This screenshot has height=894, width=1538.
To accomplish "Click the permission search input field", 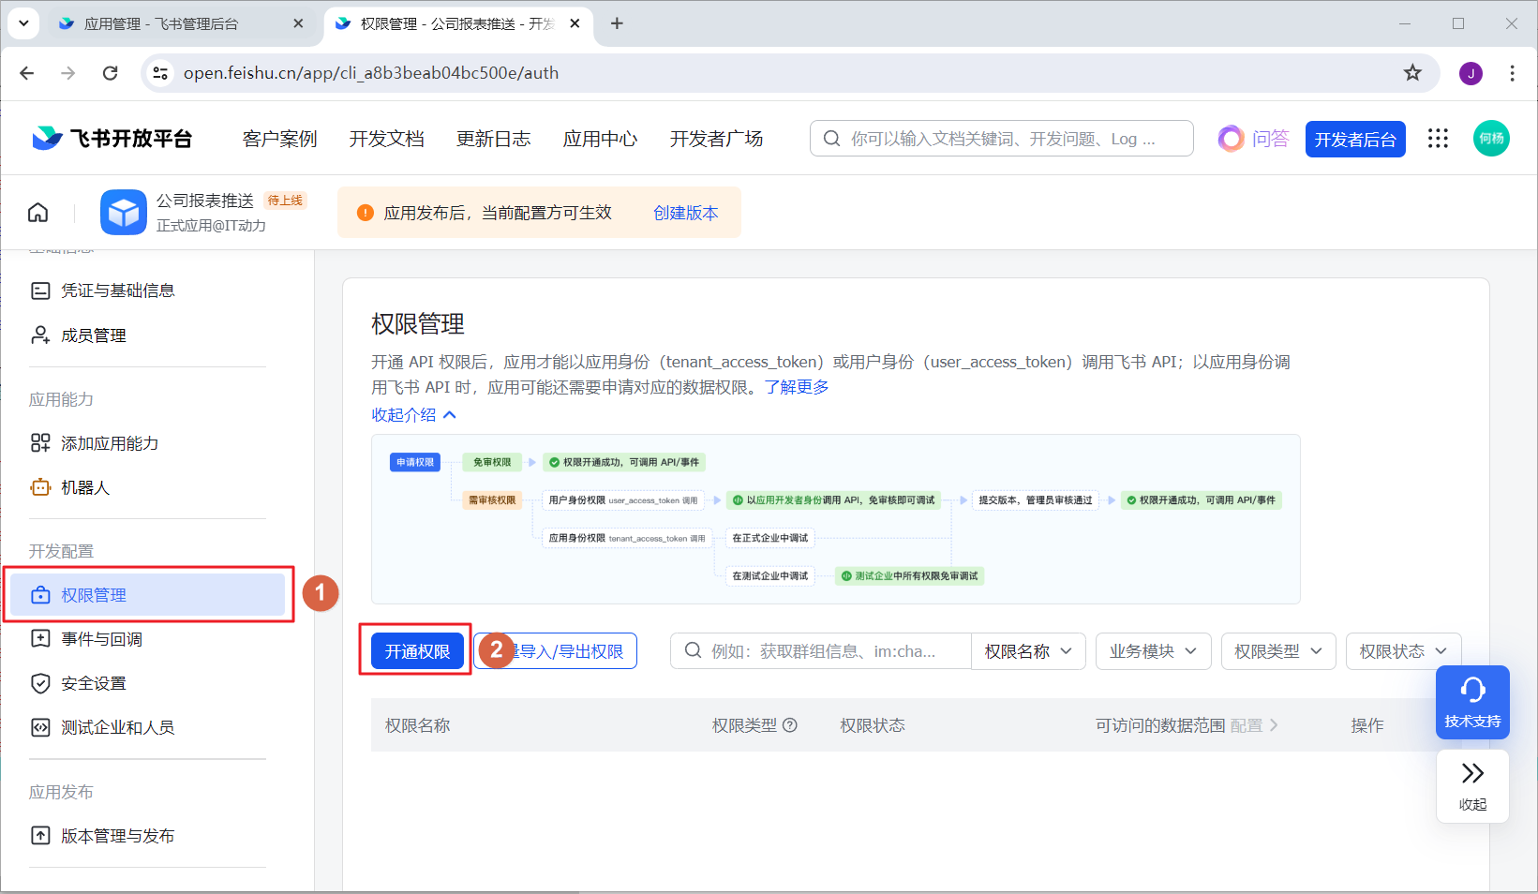I will (829, 651).
